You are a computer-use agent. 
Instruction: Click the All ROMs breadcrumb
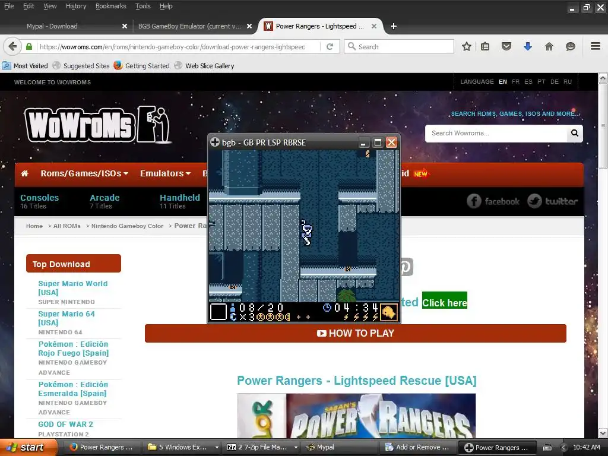(x=66, y=226)
